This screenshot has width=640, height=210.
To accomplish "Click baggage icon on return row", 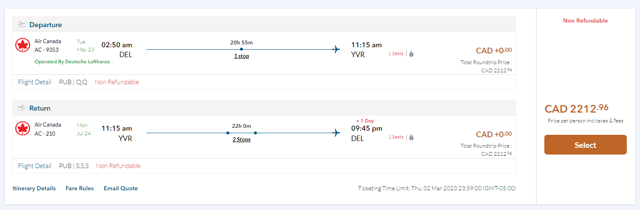I will click(x=411, y=137).
